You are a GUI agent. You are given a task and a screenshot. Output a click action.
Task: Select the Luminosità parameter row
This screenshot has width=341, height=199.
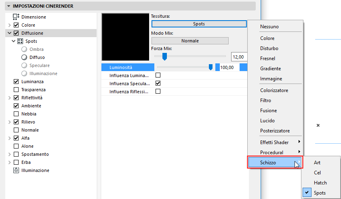pos(175,67)
